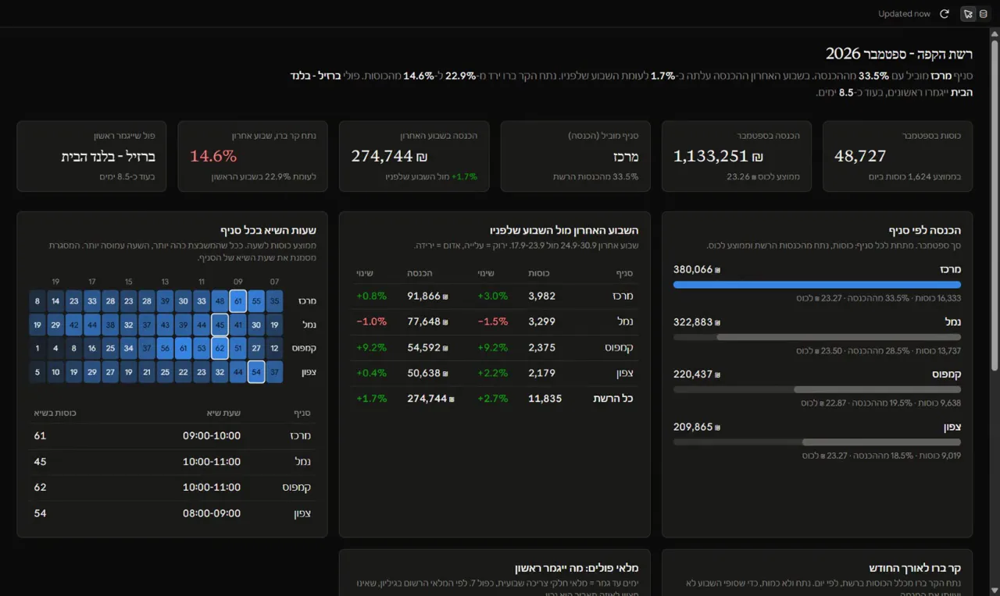The image size is (1000, 596).
Task: Click the "1,133,251 ₪" September revenue value
Action: [718, 156]
